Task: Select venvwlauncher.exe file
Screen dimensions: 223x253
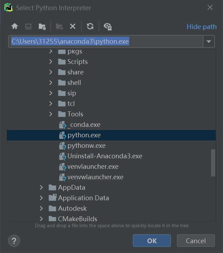Action: (111, 177)
